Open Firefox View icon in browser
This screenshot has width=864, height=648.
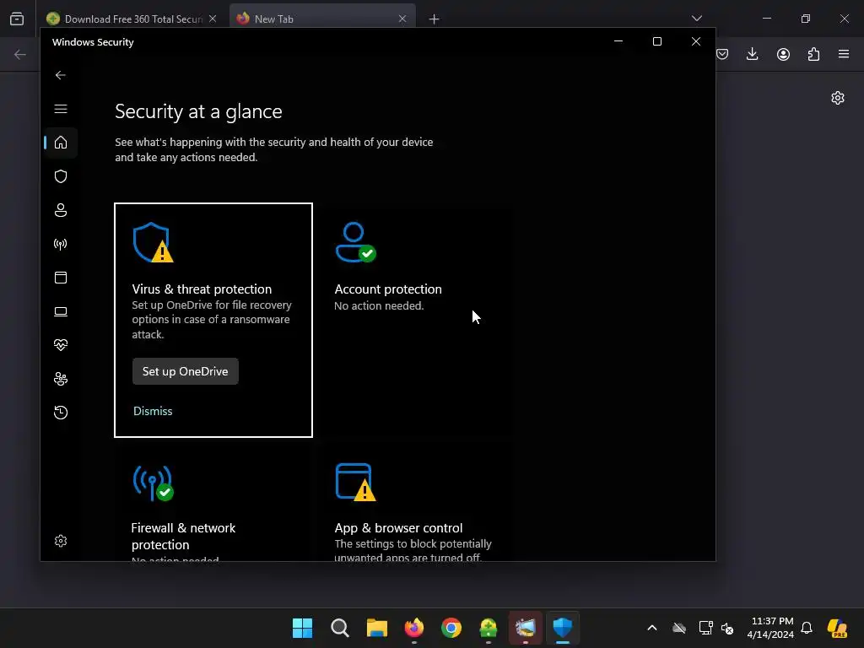click(17, 19)
